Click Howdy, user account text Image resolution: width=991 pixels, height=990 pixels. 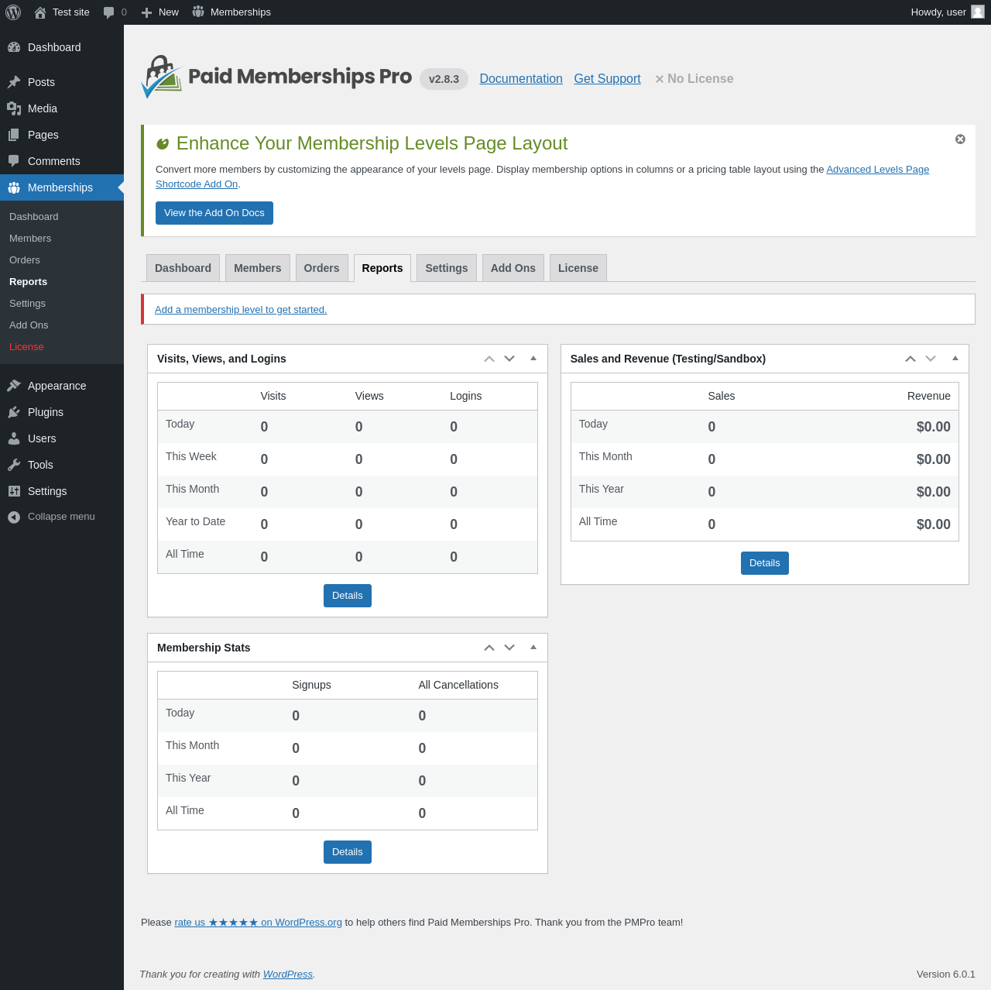click(938, 12)
